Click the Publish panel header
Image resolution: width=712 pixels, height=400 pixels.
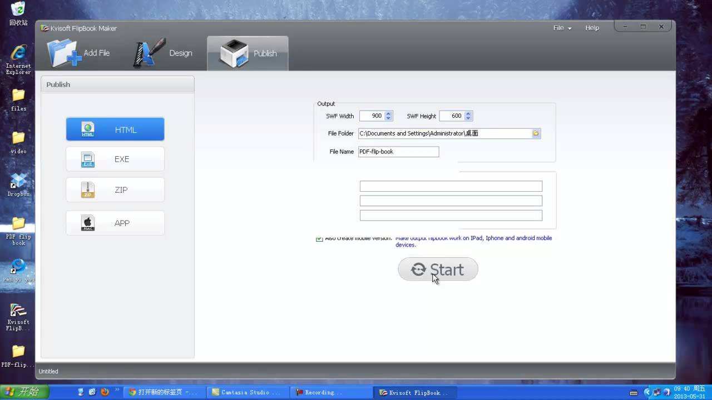tap(117, 84)
